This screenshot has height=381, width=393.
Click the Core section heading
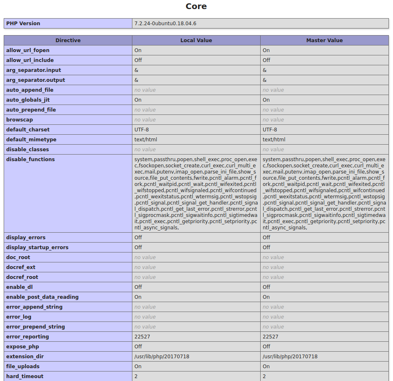pyautogui.click(x=196, y=6)
